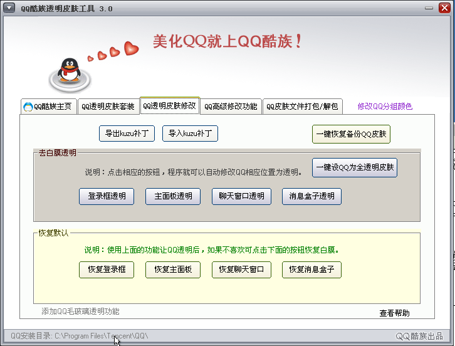The height and width of the screenshot is (346, 455).
Task: Restore login box with 恢复登录框
Action: (x=107, y=270)
